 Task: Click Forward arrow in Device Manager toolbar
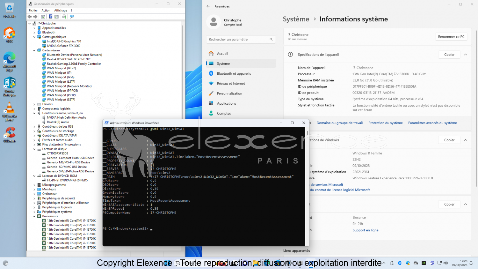(35, 17)
